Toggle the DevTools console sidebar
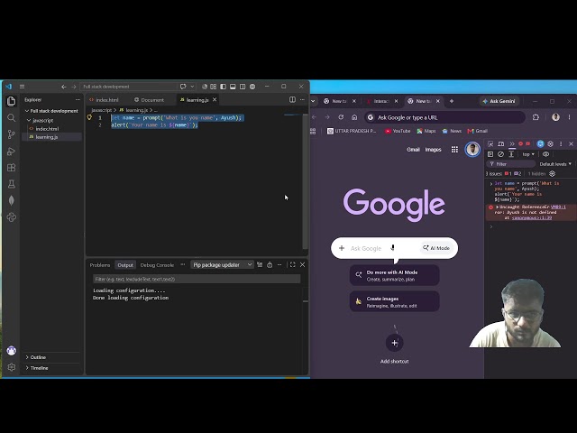Image resolution: width=577 pixels, height=433 pixels. pos(490,154)
